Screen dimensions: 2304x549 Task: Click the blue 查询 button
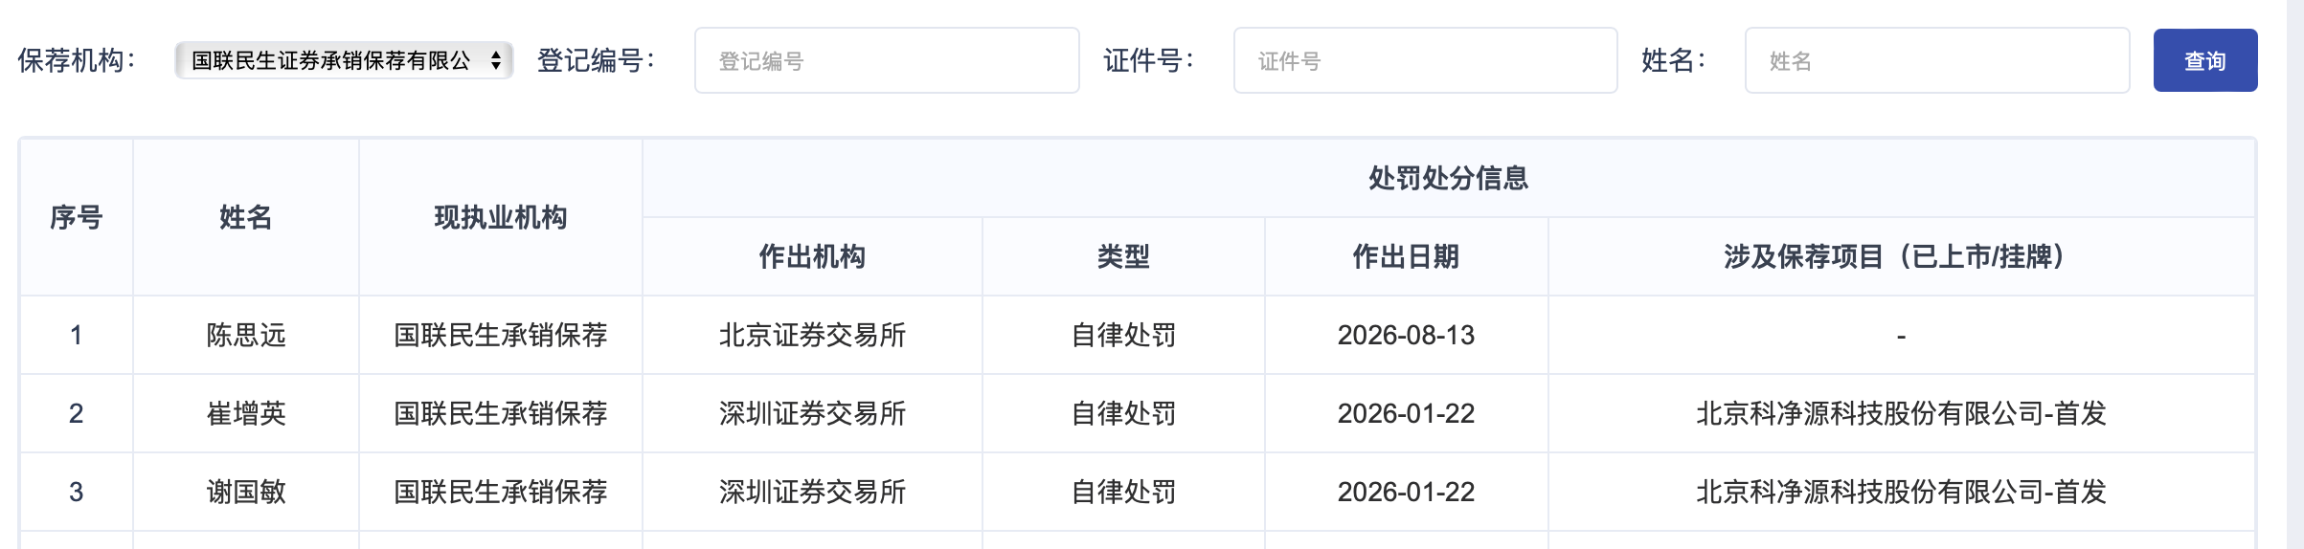[2205, 60]
